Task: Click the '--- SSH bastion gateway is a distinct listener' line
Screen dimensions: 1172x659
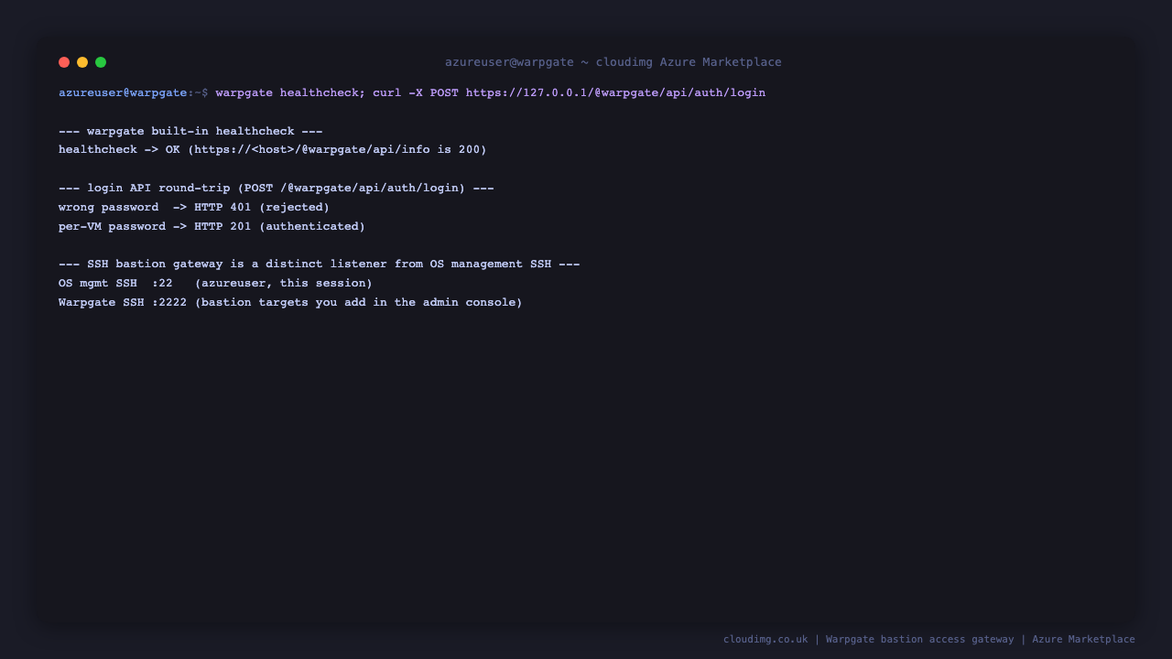Action: pos(320,264)
